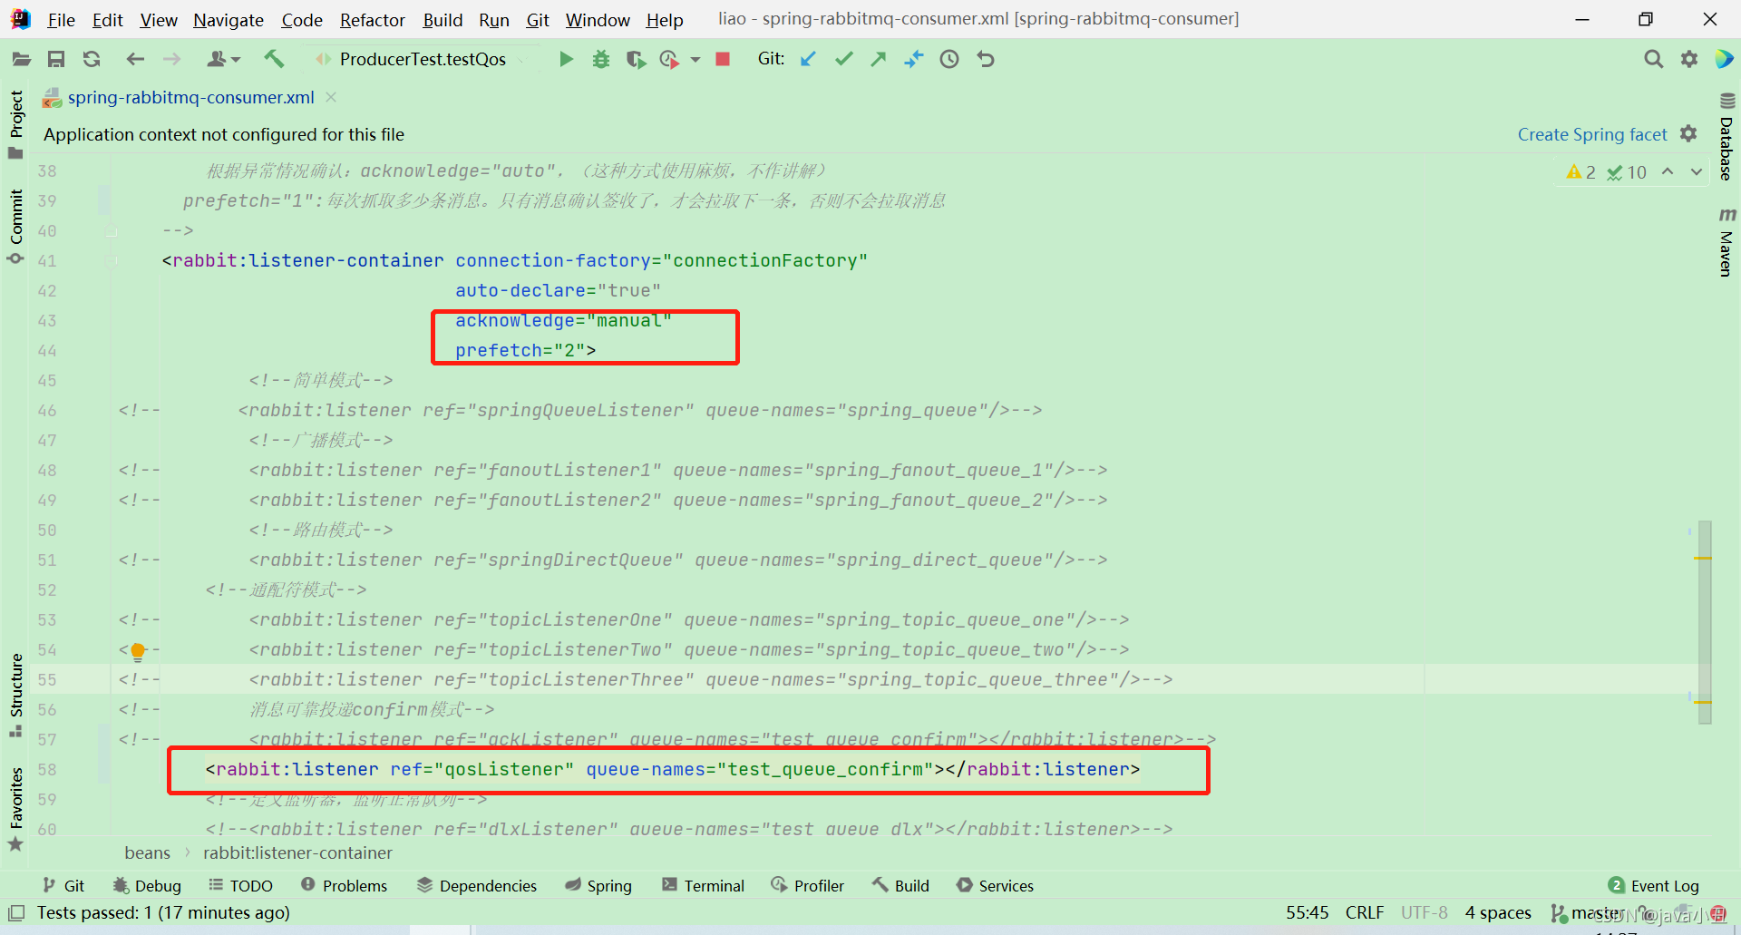Open the Services tool window

996,886
